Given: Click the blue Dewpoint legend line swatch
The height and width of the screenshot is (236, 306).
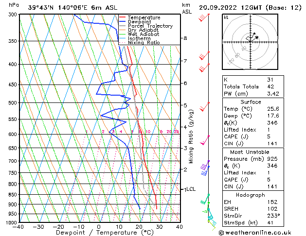Looking at the screenshot, I should 122,22.
